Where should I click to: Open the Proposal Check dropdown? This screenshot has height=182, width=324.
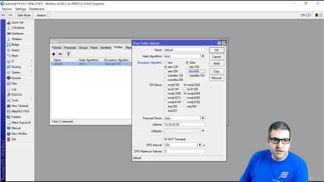pos(202,118)
